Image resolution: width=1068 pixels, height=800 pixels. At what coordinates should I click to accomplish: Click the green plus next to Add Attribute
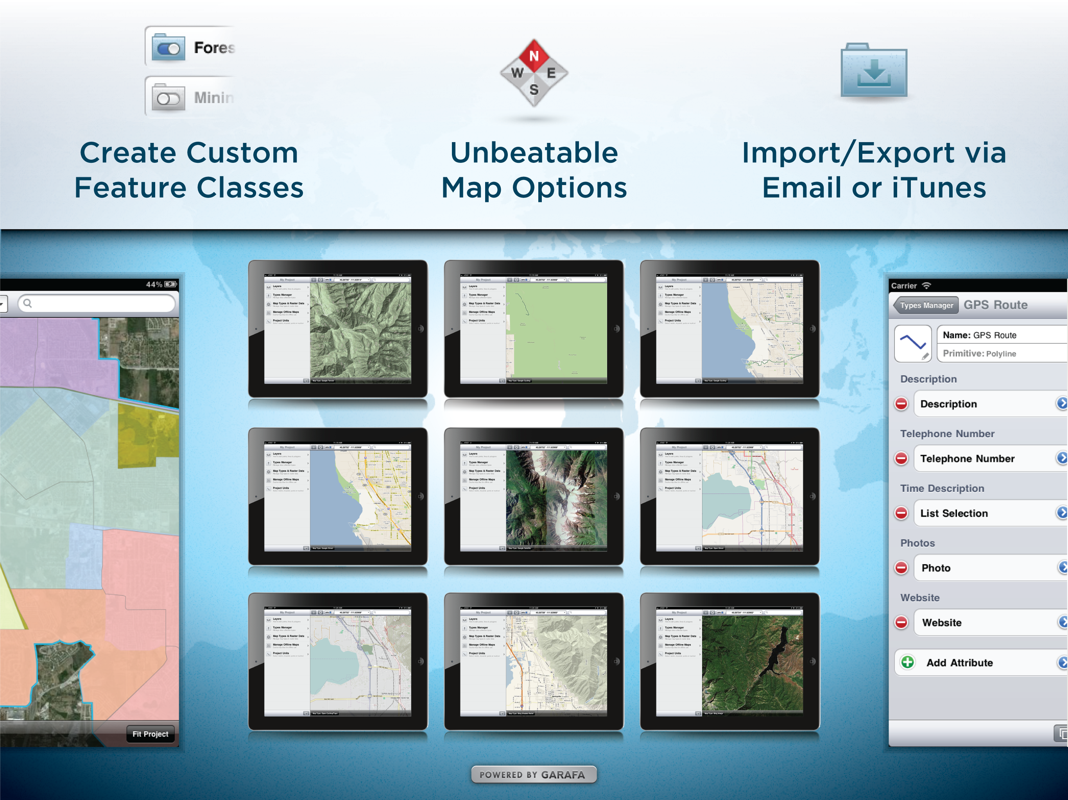click(x=907, y=662)
